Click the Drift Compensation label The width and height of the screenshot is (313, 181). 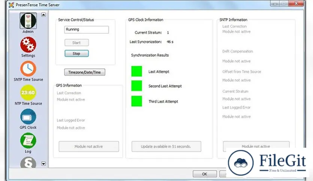coord(237,51)
